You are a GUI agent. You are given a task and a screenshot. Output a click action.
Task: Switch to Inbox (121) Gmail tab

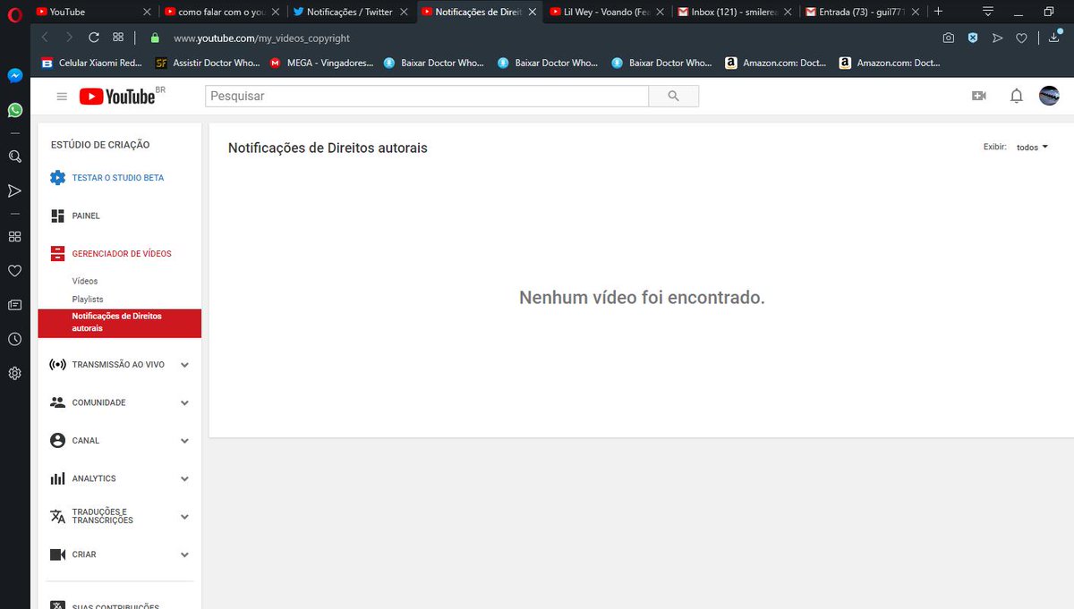pyautogui.click(x=736, y=13)
